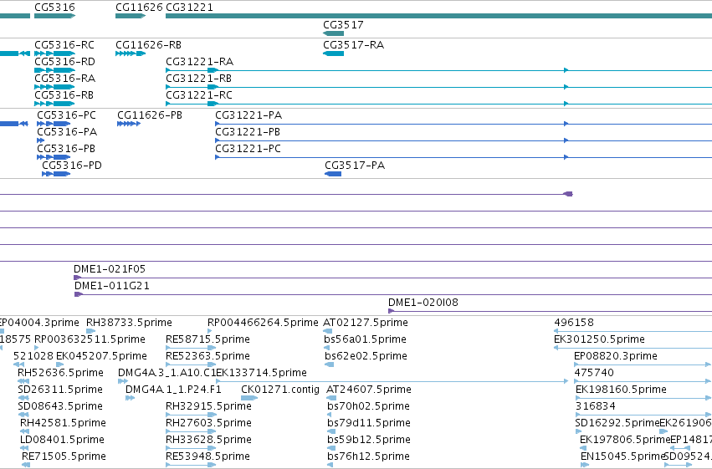Select EST SD08643.5prime
Image resolution: width=712 pixels, height=469 pixels.
pyautogui.click(x=60, y=406)
